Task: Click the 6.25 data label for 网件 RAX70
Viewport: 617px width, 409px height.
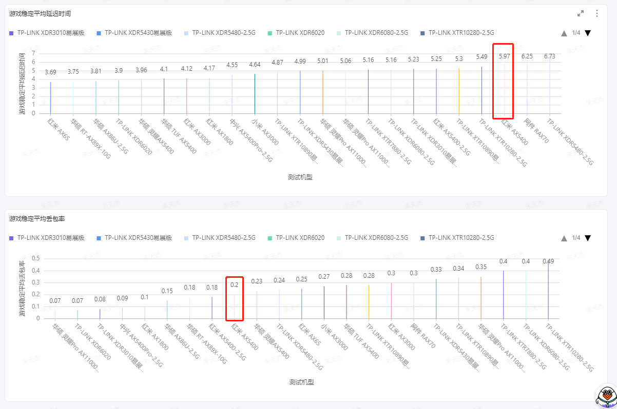Action: (x=527, y=56)
